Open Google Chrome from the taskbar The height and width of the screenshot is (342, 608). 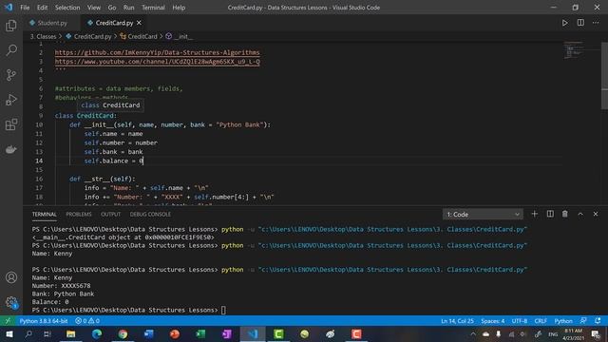[x=123, y=333]
